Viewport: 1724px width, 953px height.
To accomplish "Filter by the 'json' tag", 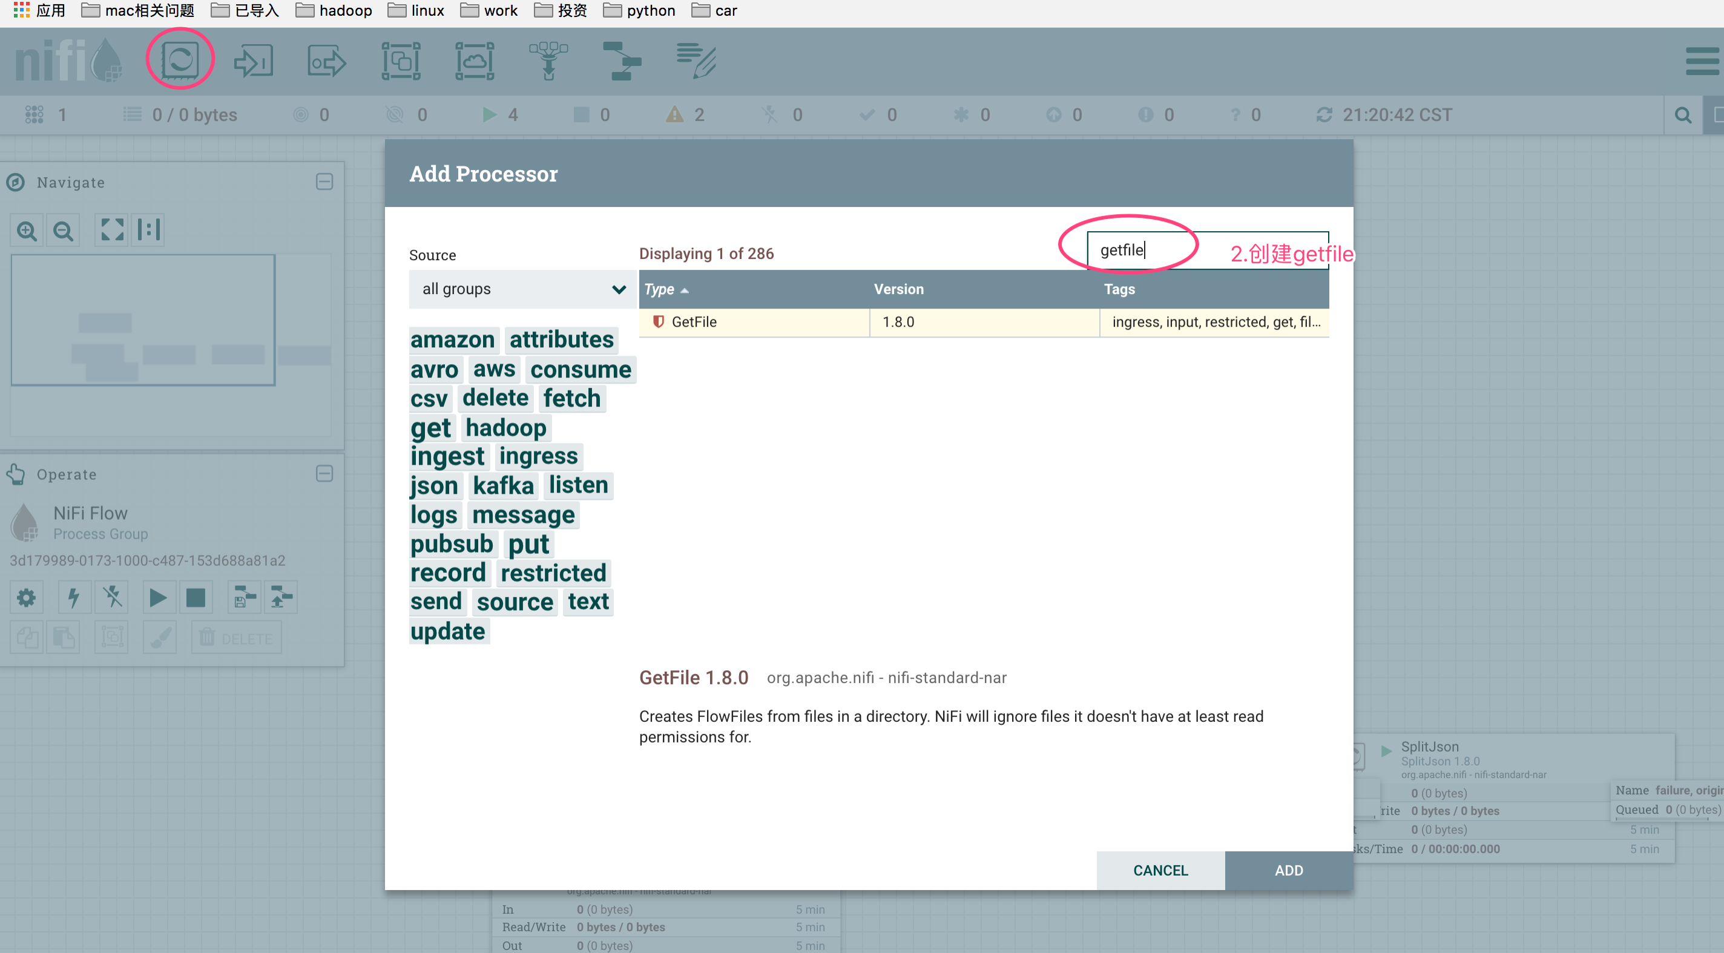I will [435, 485].
